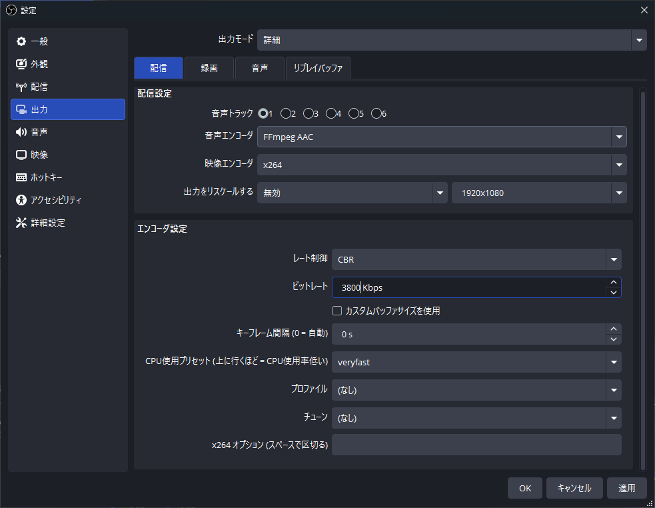Viewport: 655px width, 508px height.
Task: Click the monitor icon beside 映像
Action: pyautogui.click(x=21, y=155)
